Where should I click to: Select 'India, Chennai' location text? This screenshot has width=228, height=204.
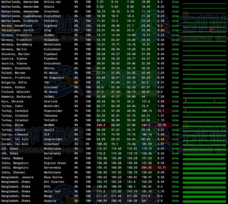click(13, 173)
